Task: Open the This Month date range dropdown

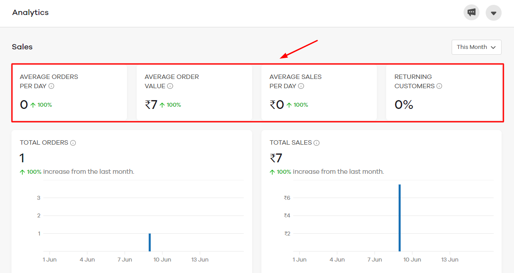Action: 476,47
